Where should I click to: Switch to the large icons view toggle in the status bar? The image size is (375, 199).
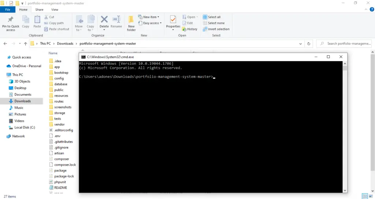[x=371, y=196]
